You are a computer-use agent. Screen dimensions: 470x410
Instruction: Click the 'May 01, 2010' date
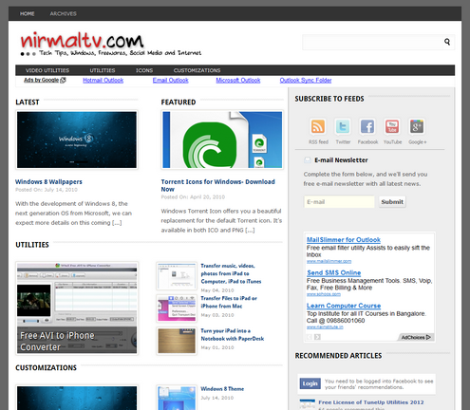tap(217, 347)
